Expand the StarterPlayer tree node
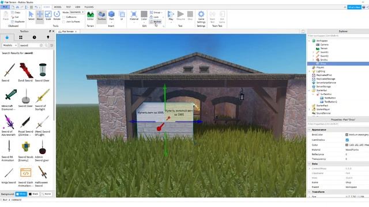This screenshot has height=207, width=369. [310, 109]
